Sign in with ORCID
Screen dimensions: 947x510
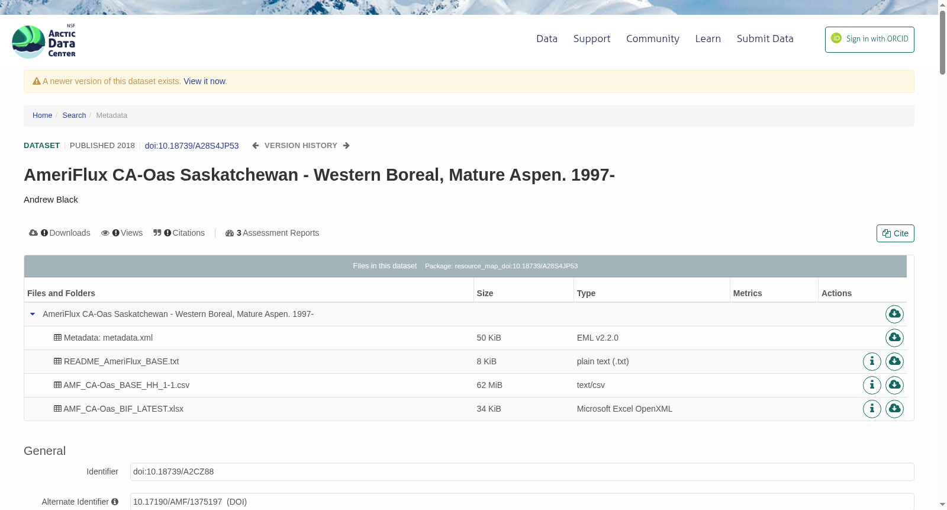click(869, 40)
